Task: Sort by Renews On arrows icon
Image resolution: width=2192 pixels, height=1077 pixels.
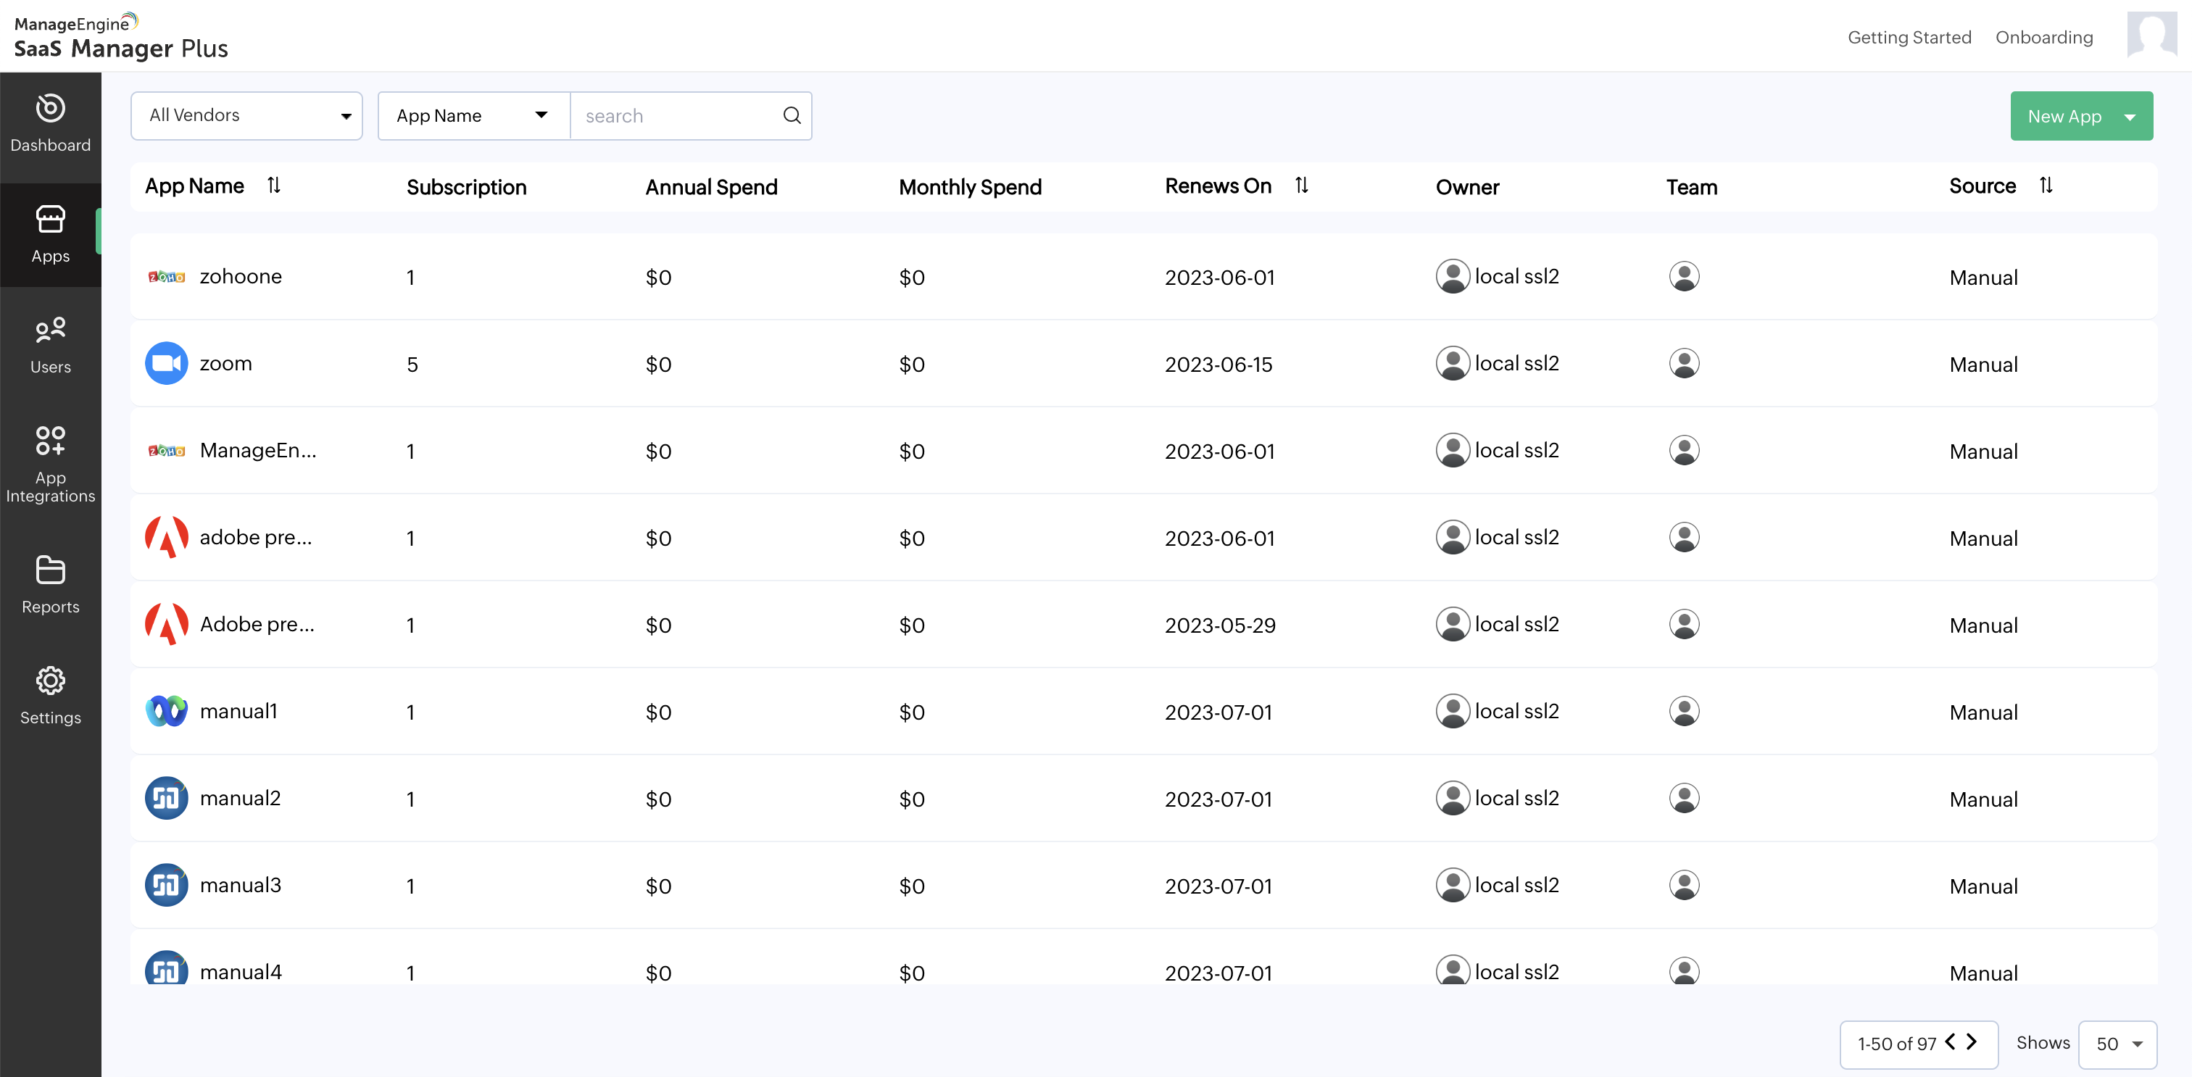Action: [x=1301, y=186]
